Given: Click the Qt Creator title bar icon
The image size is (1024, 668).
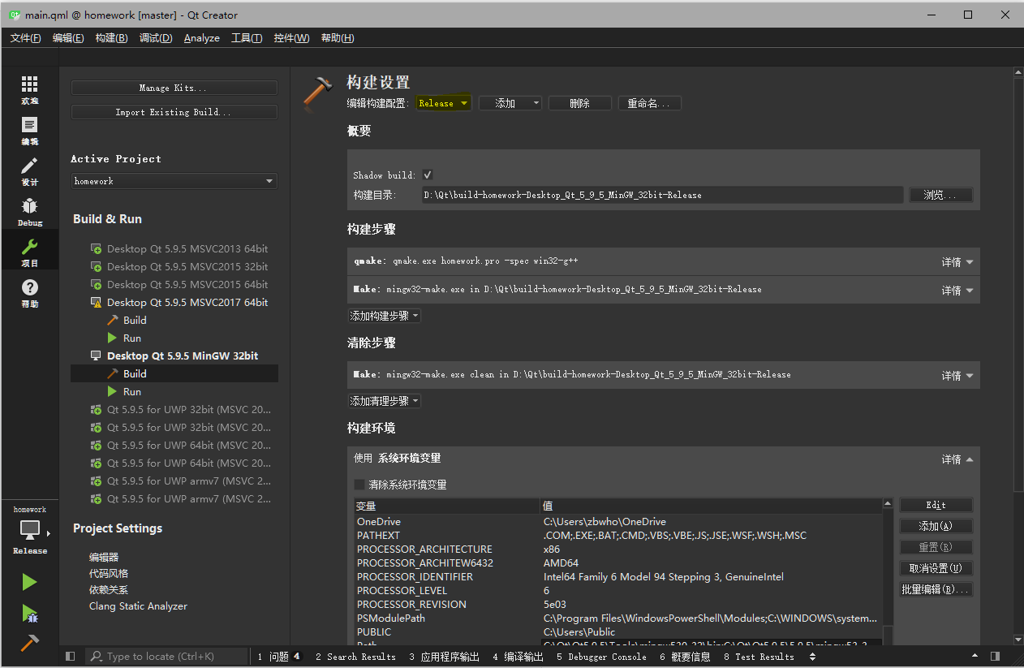Looking at the screenshot, I should click(x=14, y=15).
